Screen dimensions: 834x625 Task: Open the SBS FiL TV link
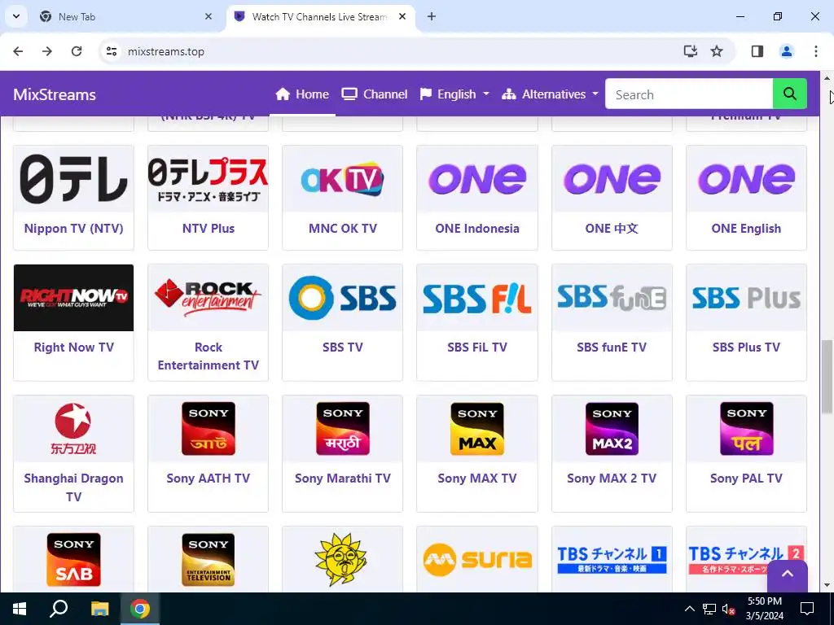pyautogui.click(x=477, y=347)
